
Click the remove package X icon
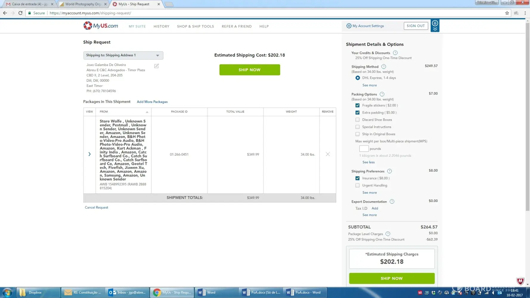[328, 154]
